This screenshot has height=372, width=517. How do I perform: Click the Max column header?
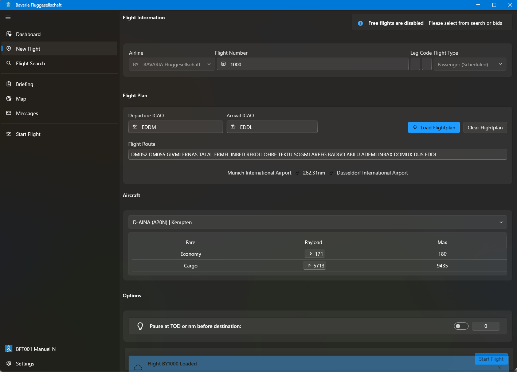442,242
